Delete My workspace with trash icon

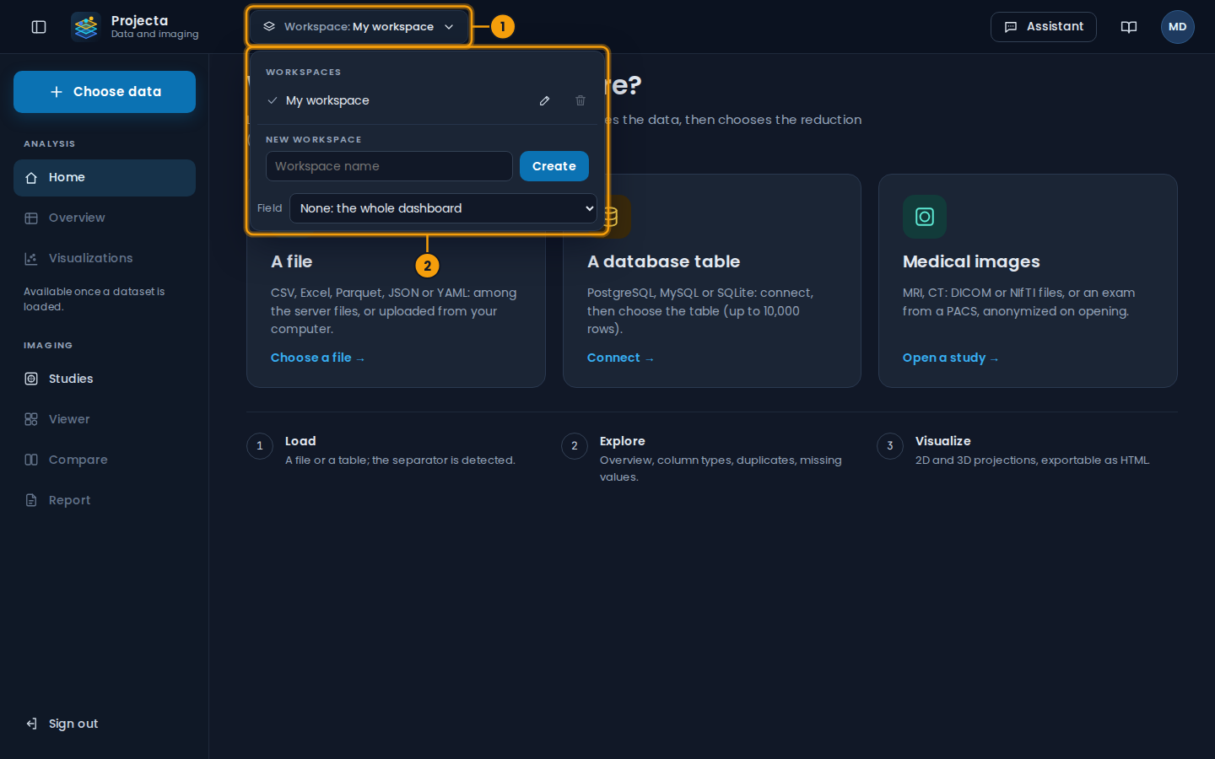tap(580, 100)
